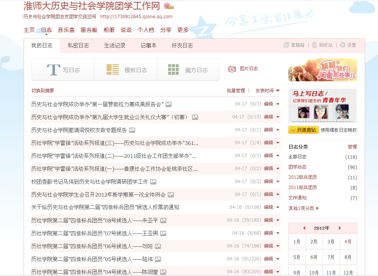Screen dimensions: 378x276
Task: Click the T icon to write a log
Action: [54, 69]
